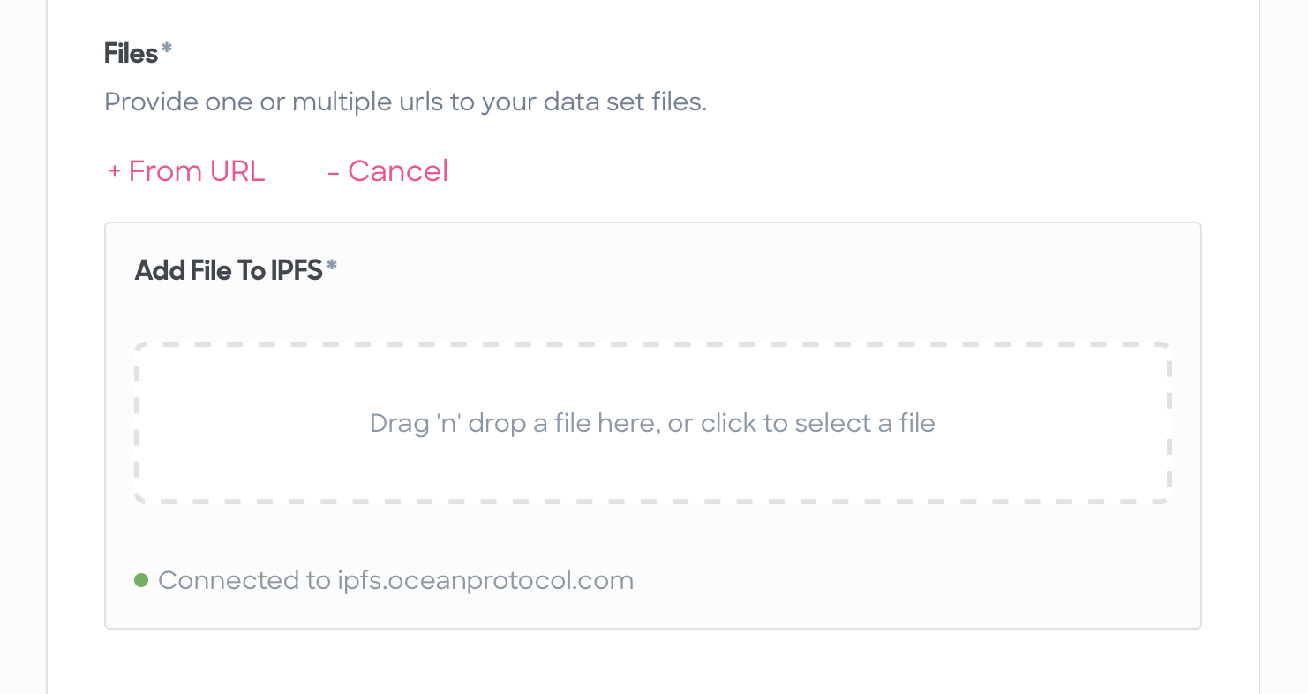Open file picker via the dashed drop zone

[x=652, y=423]
